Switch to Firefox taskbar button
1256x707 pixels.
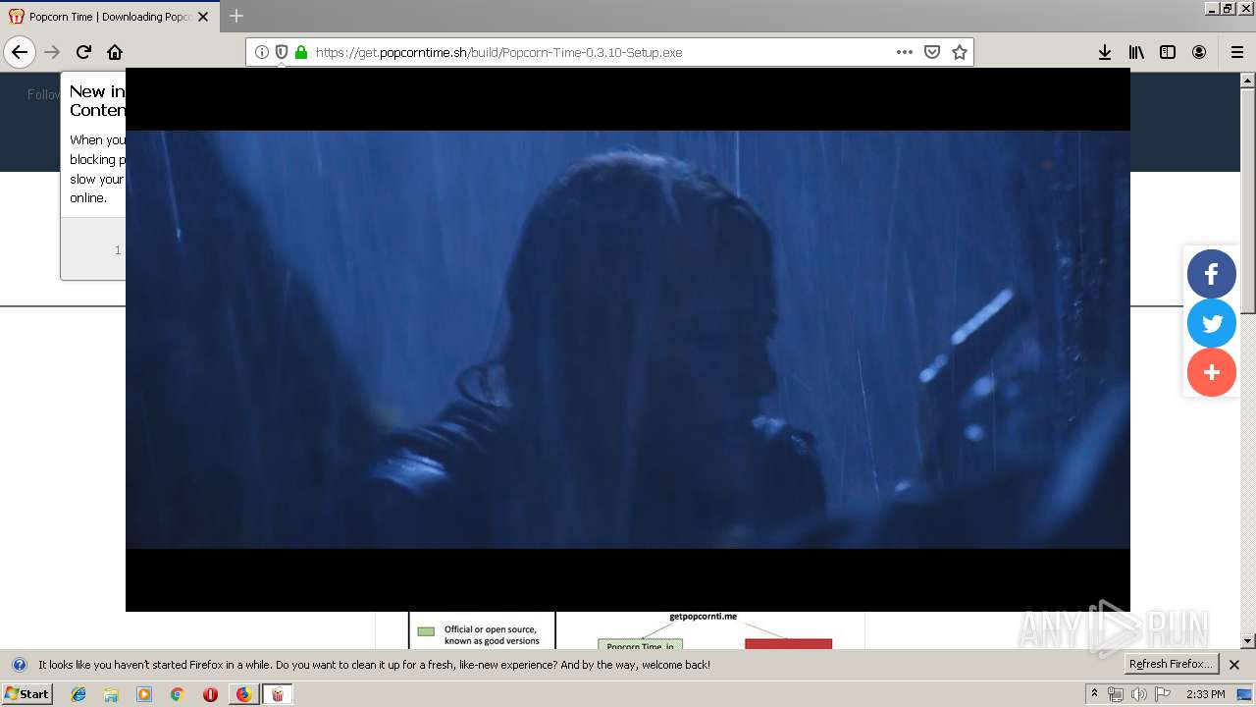(243, 694)
